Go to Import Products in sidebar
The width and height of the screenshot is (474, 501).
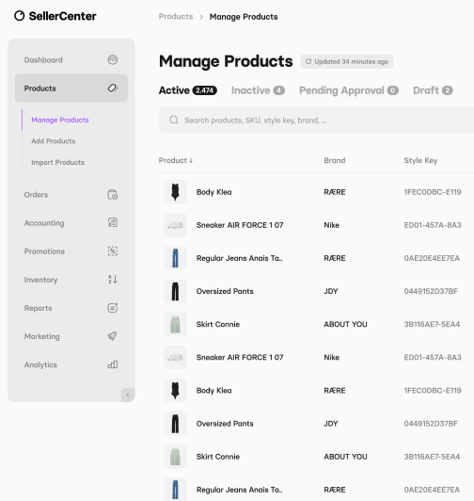pyautogui.click(x=57, y=162)
